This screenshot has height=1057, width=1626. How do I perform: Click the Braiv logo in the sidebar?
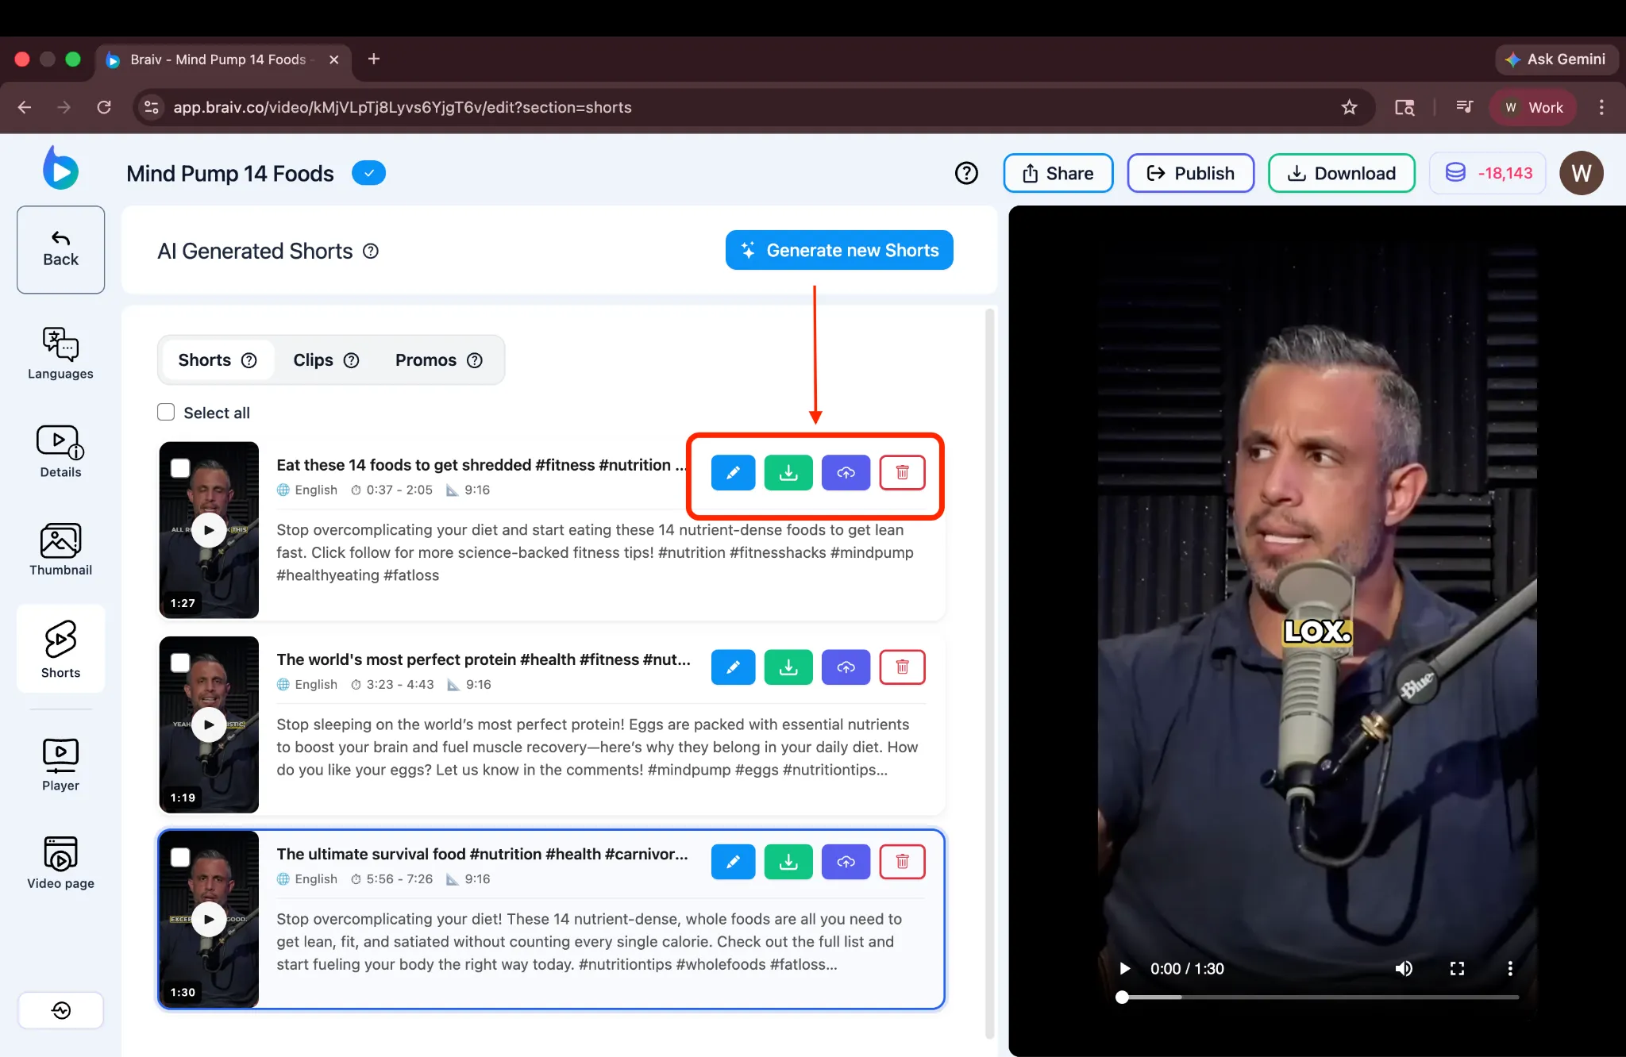click(60, 168)
